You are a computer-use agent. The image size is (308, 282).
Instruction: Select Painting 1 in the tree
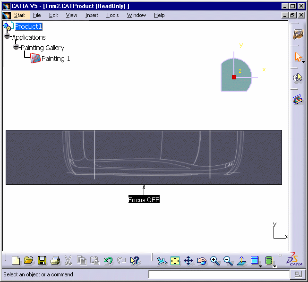pyautogui.click(x=56, y=59)
